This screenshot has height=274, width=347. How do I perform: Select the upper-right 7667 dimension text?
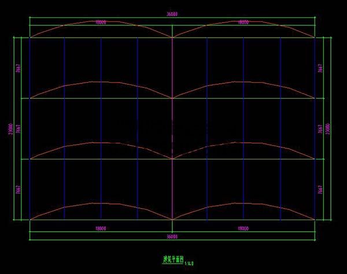point(320,68)
